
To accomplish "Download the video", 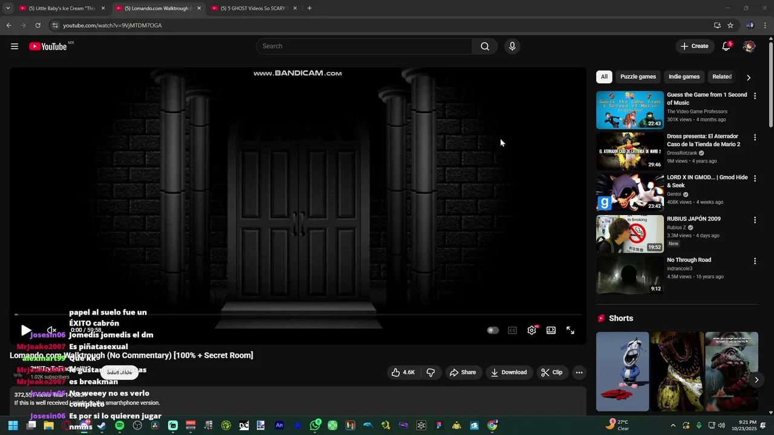I will (509, 372).
